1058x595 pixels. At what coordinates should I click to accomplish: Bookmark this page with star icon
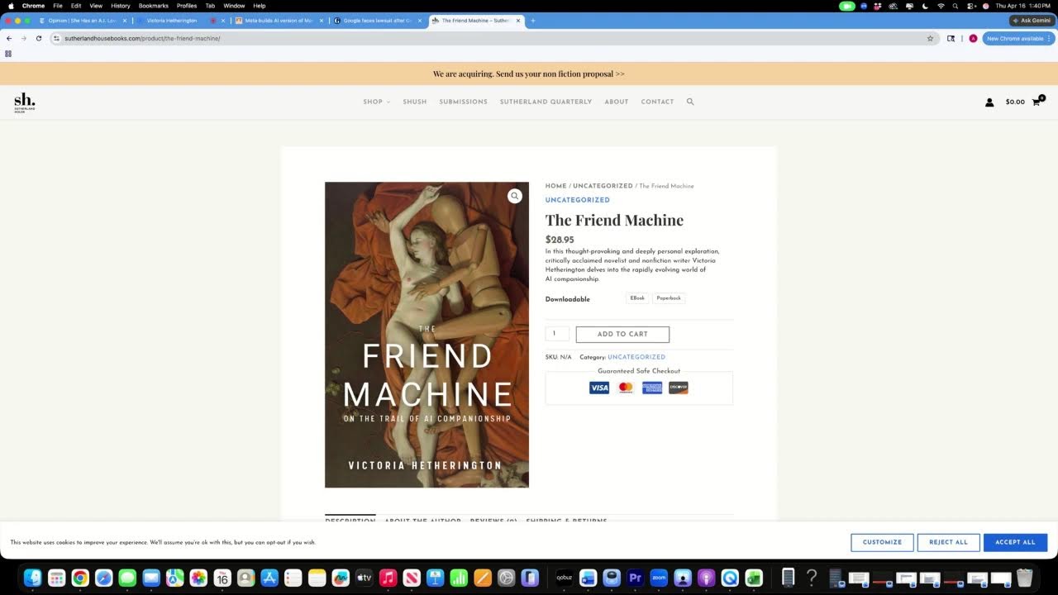[930, 38]
